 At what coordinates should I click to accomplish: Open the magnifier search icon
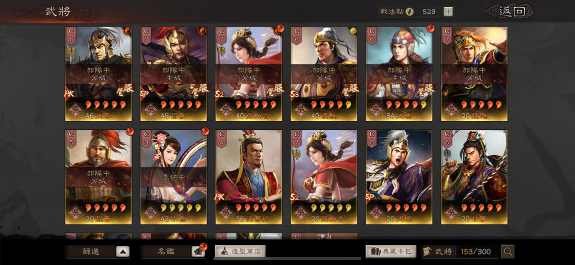[x=508, y=252]
